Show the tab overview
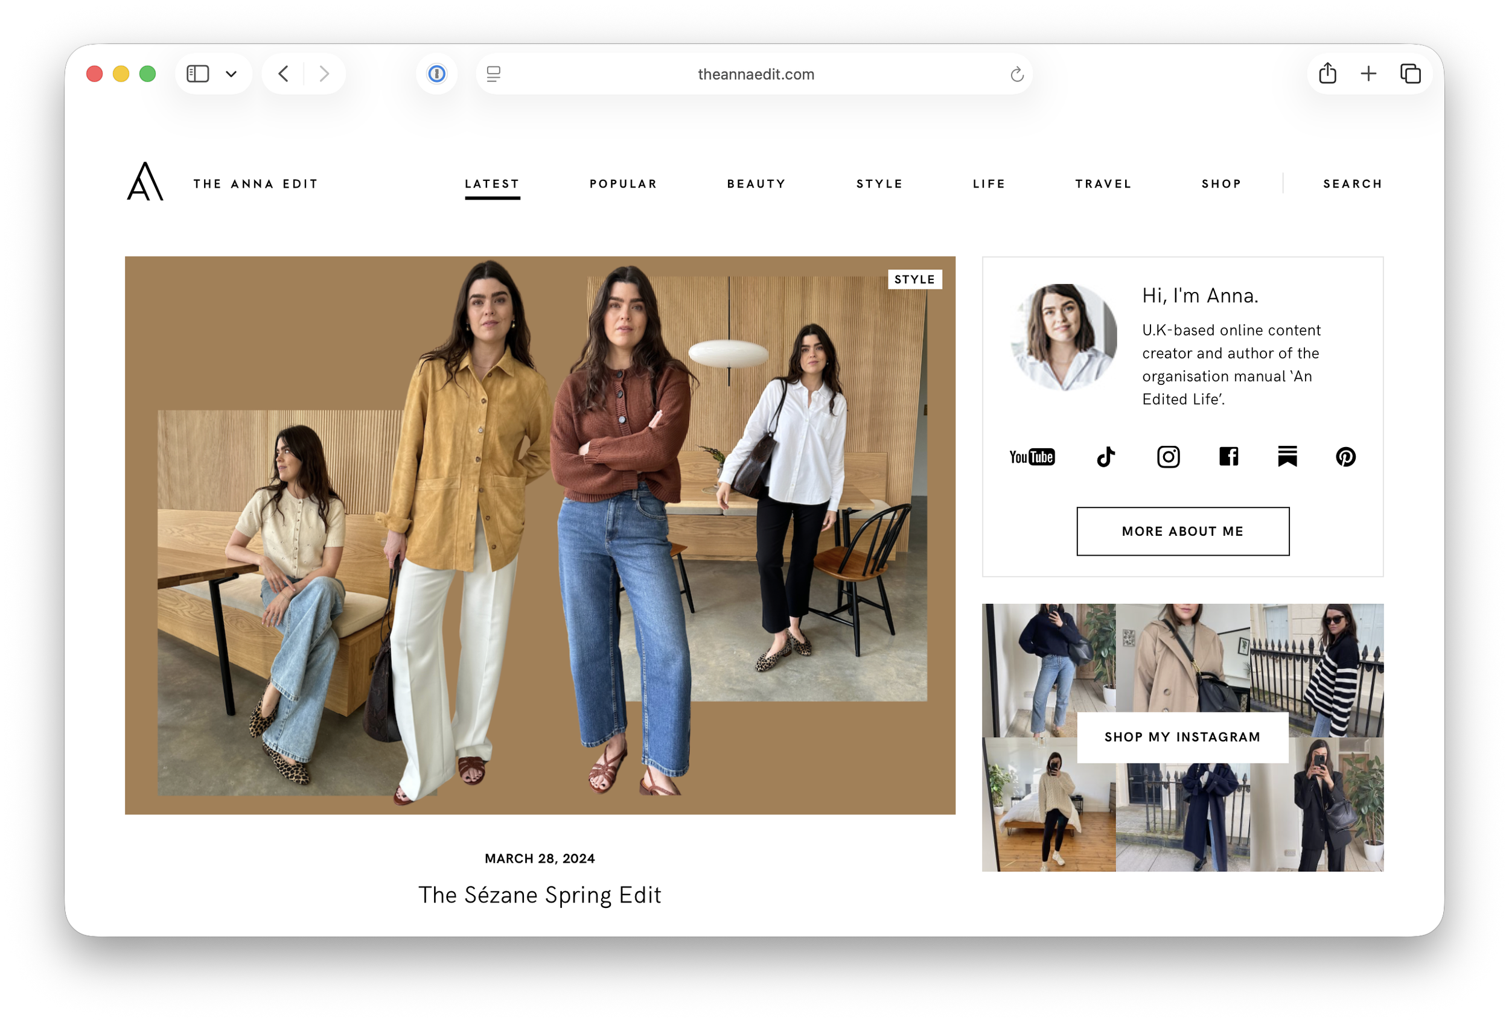 click(x=1409, y=74)
